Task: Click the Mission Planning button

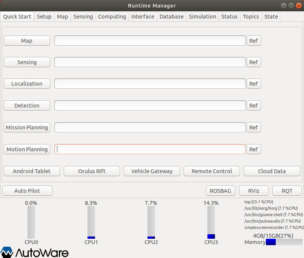Action: 27,127
